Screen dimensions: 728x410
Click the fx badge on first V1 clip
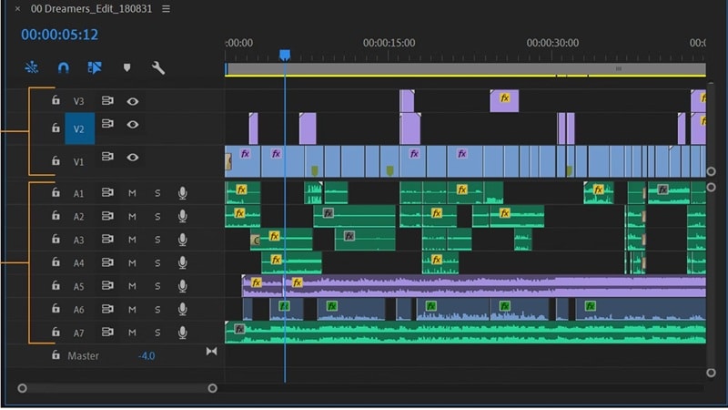coord(245,153)
